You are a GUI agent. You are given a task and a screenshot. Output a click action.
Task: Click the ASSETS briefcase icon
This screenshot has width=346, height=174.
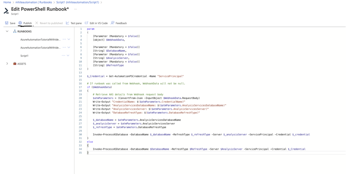(15, 64)
